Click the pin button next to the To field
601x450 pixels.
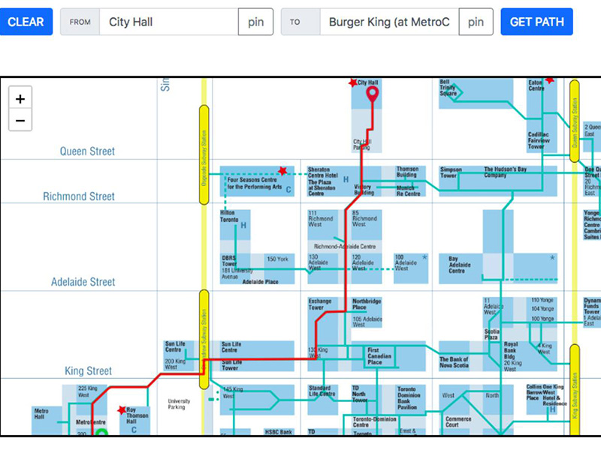(x=476, y=22)
